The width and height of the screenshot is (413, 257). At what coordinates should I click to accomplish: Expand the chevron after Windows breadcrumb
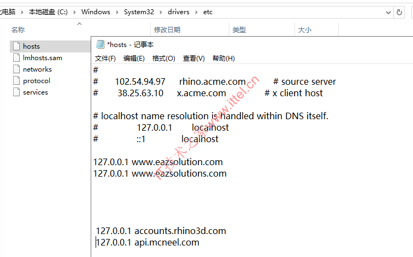117,12
